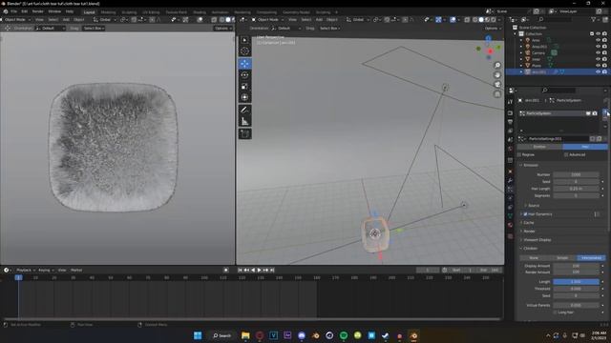Image resolution: width=611 pixels, height=343 pixels.
Task: Add a new particle system slot
Action: point(605,111)
